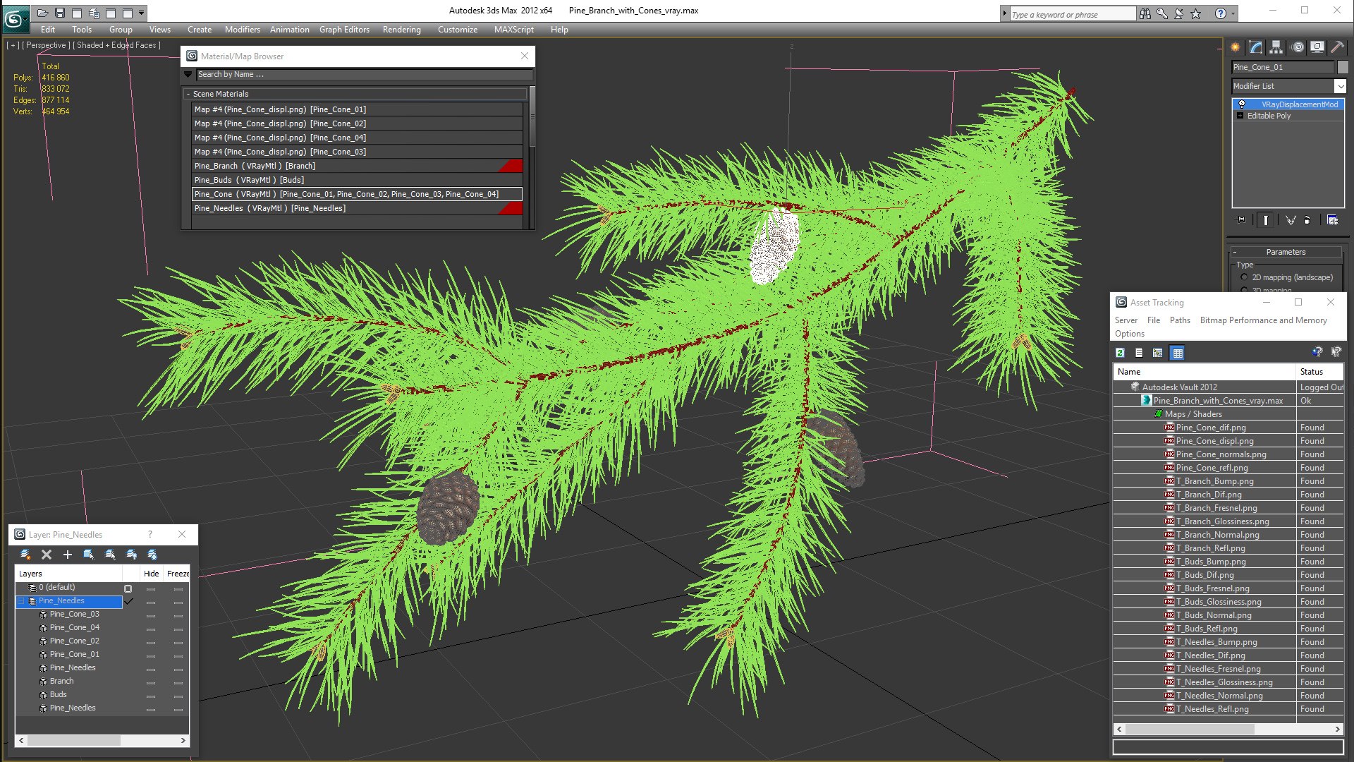The image size is (1354, 762).
Task: Toggle Hide for Branch object row
Action: (x=151, y=682)
